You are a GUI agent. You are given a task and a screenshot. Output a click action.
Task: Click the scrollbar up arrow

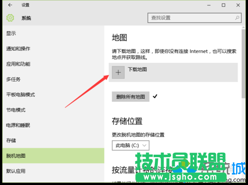(x=244, y=27)
